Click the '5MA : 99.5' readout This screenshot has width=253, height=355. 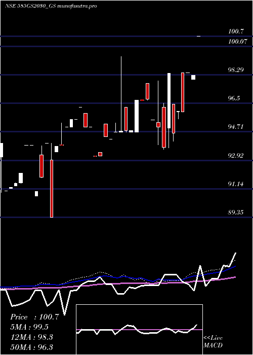(x=29, y=327)
